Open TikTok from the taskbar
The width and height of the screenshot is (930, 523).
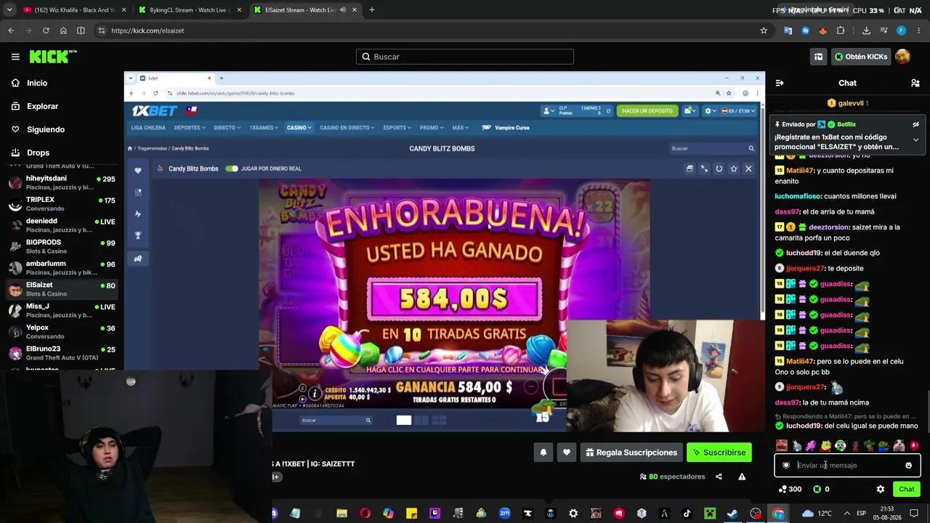(x=687, y=514)
